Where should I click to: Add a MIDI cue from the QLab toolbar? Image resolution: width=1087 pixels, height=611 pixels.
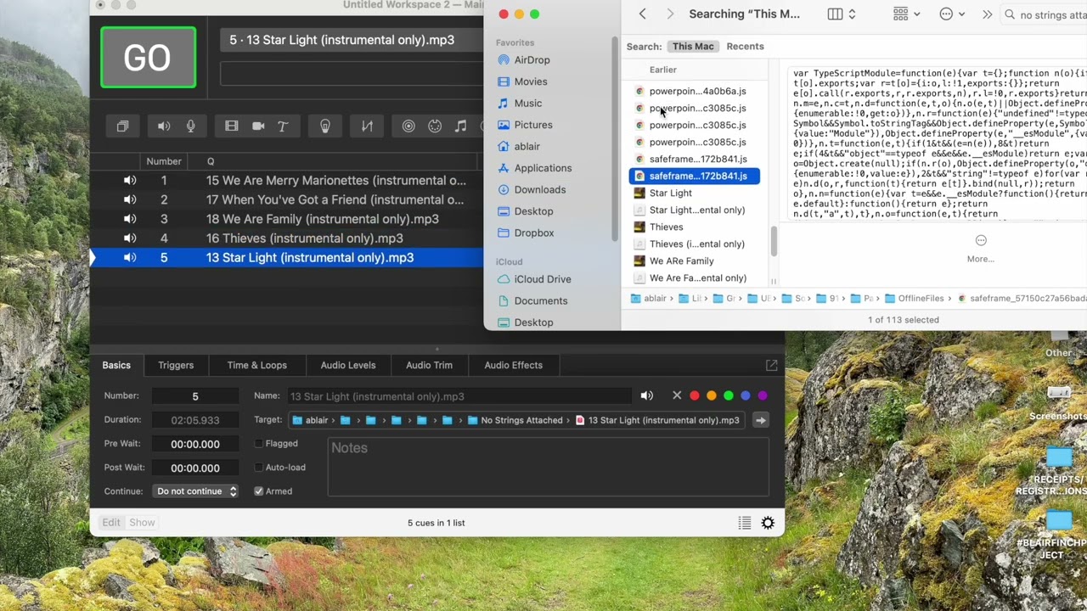(435, 126)
